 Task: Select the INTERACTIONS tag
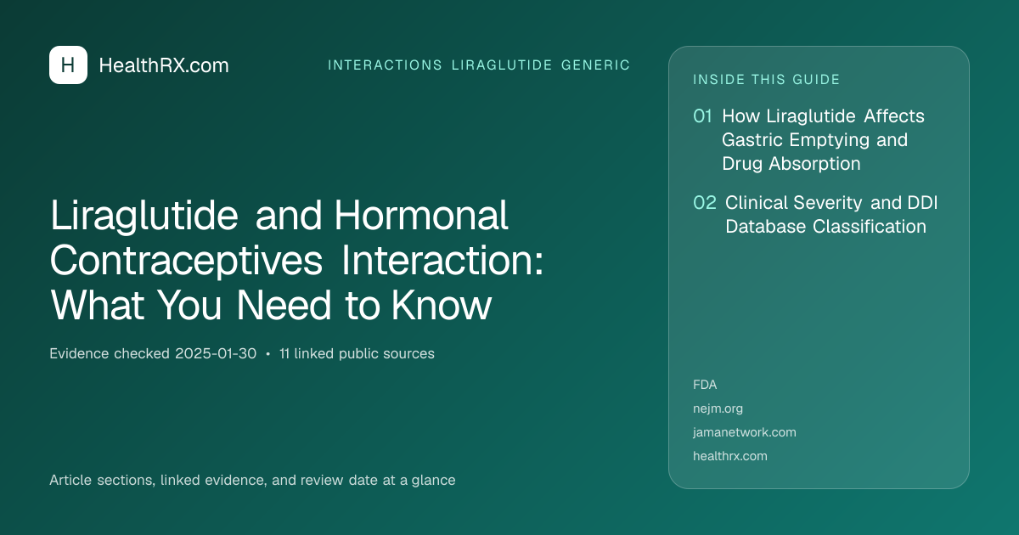coord(385,65)
